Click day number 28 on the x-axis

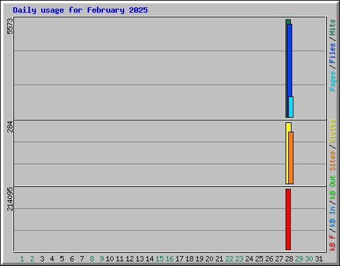(289, 259)
